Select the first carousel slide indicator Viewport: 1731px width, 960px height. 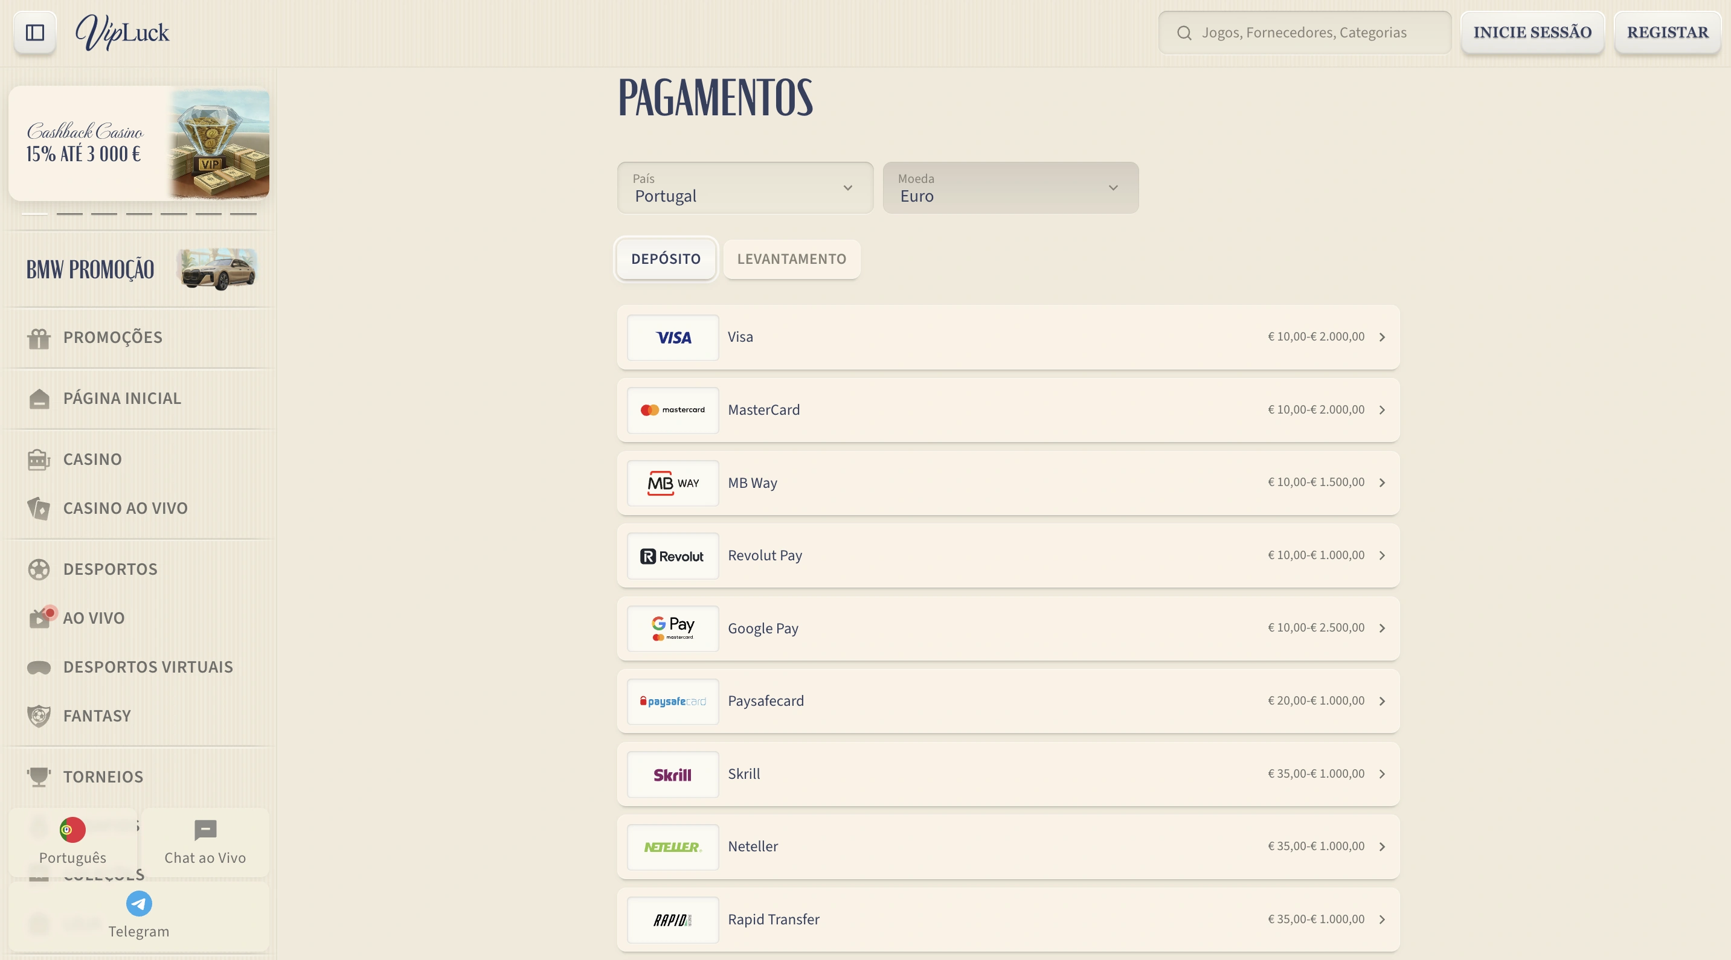pos(34,214)
